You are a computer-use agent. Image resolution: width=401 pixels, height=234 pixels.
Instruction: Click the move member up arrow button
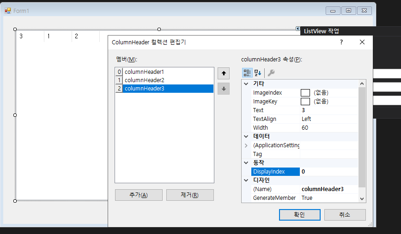pos(224,73)
